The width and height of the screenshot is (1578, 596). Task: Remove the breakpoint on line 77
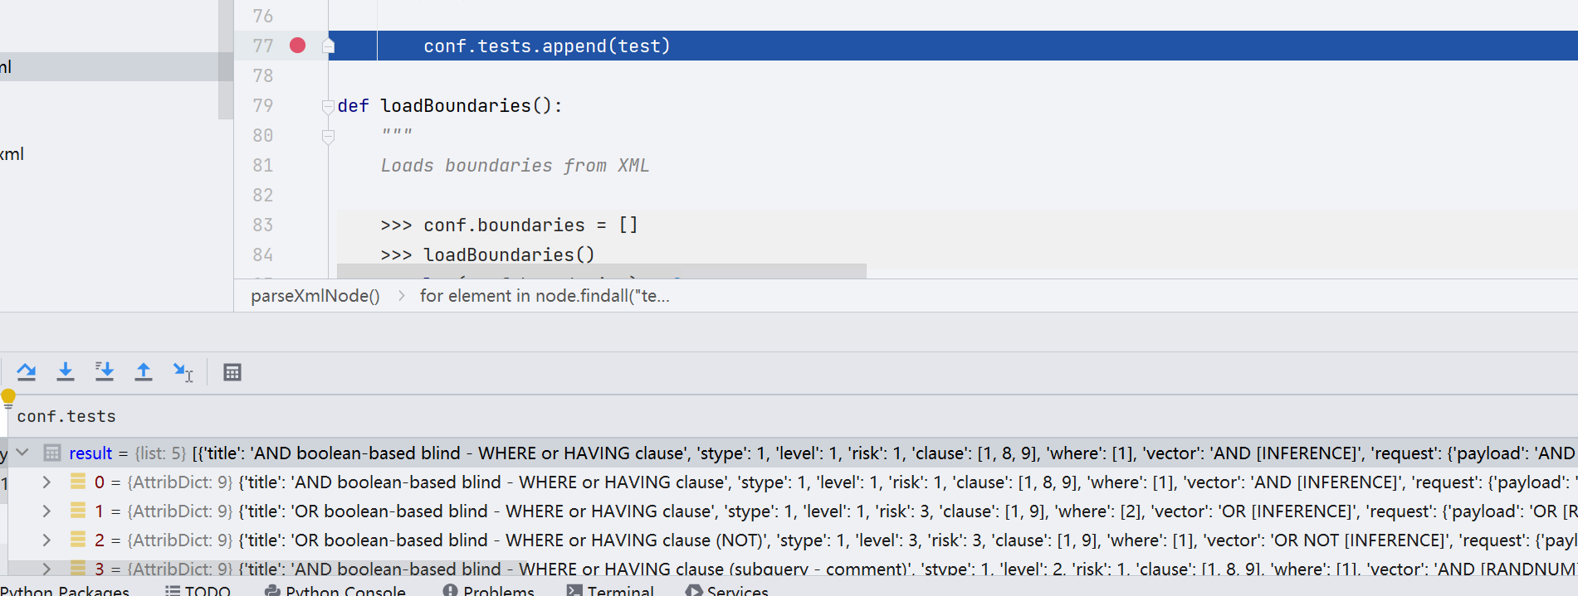click(297, 46)
